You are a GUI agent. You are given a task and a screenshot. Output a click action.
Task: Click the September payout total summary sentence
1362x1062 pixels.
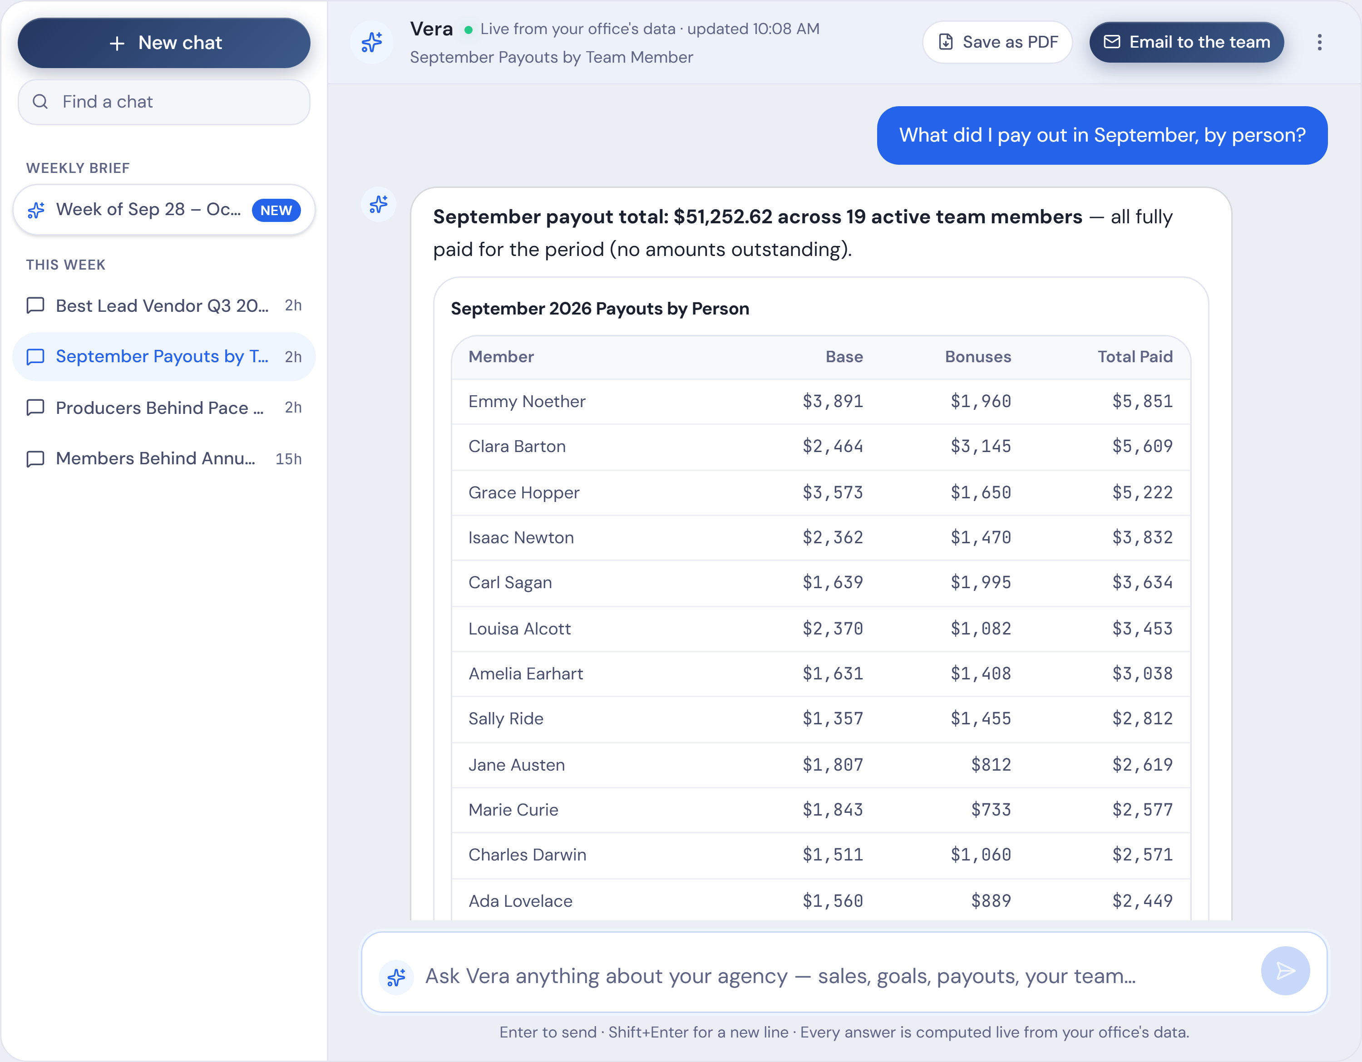[803, 233]
